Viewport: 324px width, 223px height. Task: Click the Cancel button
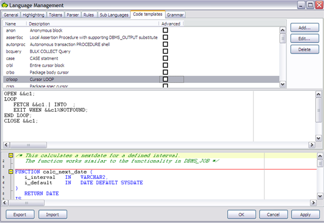coord(273,215)
